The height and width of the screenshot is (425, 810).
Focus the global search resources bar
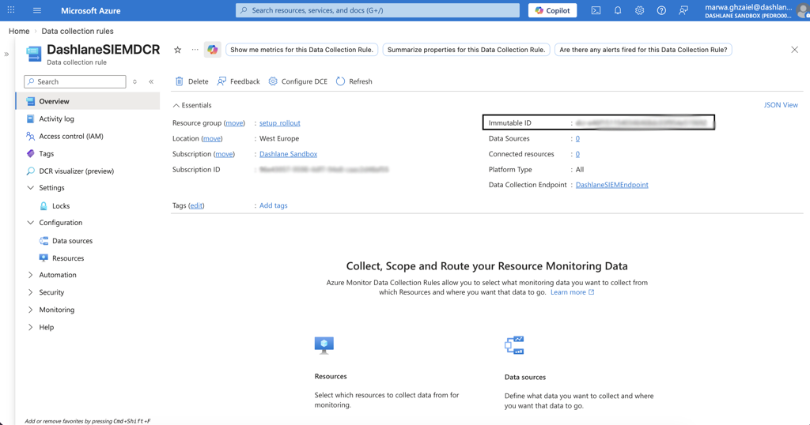tap(377, 10)
